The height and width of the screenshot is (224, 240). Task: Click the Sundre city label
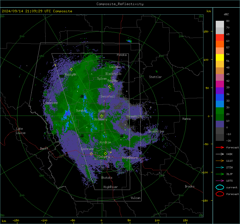point(81,111)
